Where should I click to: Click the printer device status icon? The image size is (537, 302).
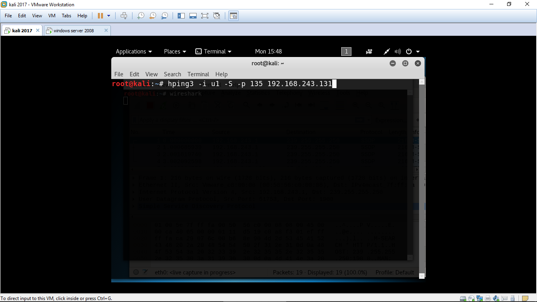(488, 298)
